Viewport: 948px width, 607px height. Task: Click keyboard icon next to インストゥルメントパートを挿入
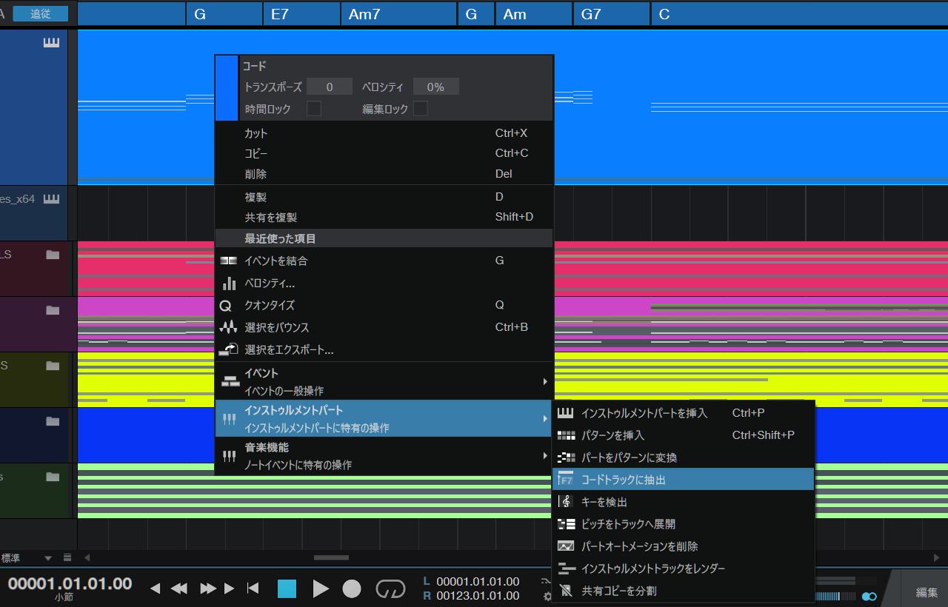pos(566,412)
